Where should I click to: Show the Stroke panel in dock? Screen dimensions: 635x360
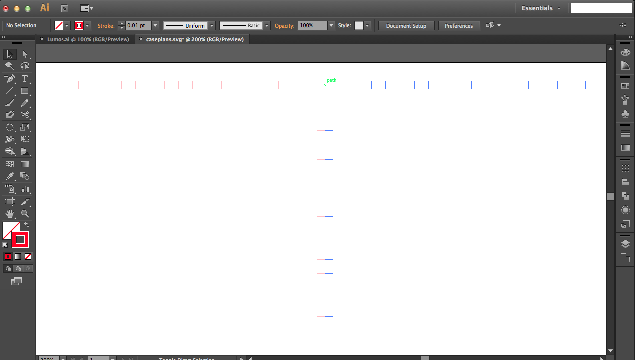click(x=625, y=134)
